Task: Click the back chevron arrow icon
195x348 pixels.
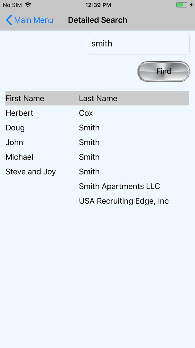Action: click(x=8, y=20)
